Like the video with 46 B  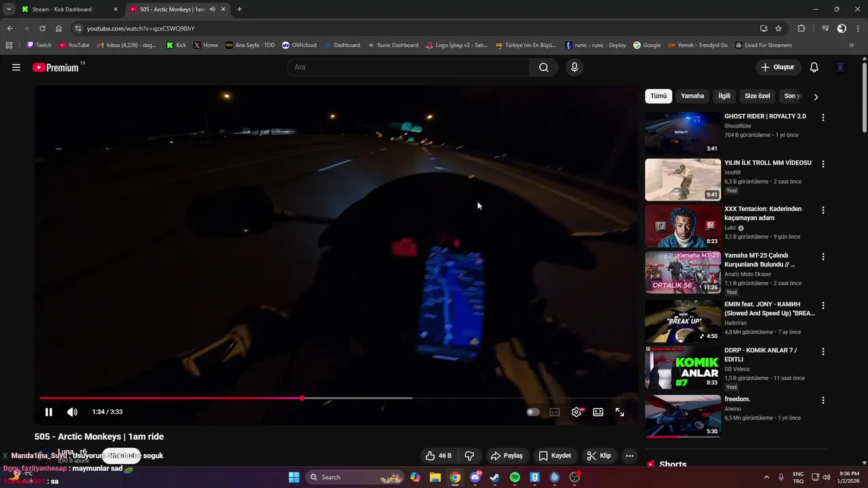coord(438,455)
